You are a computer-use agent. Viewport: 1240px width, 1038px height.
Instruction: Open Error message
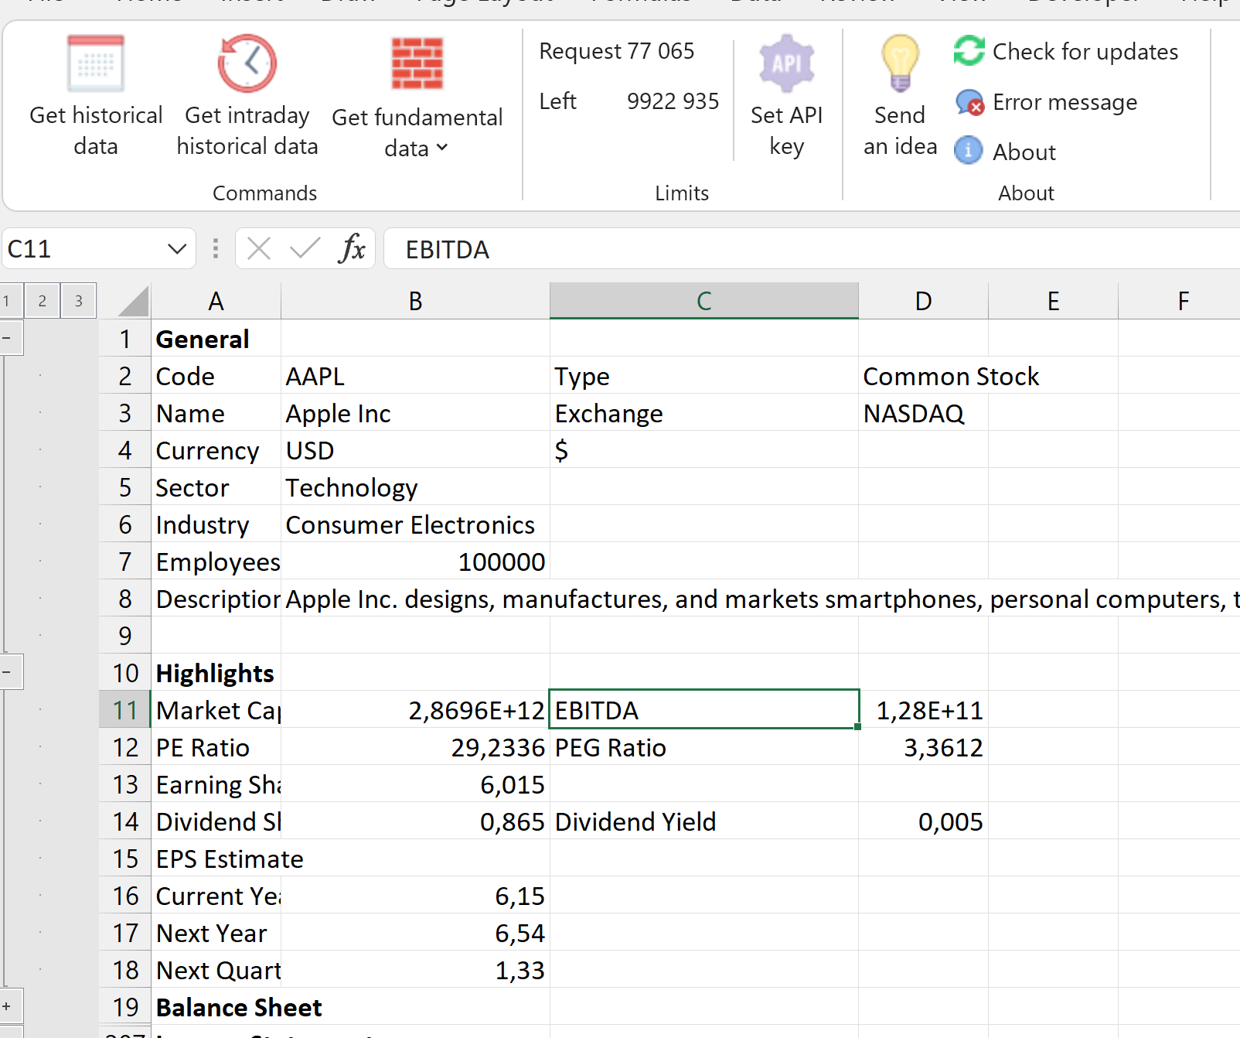click(x=1046, y=102)
